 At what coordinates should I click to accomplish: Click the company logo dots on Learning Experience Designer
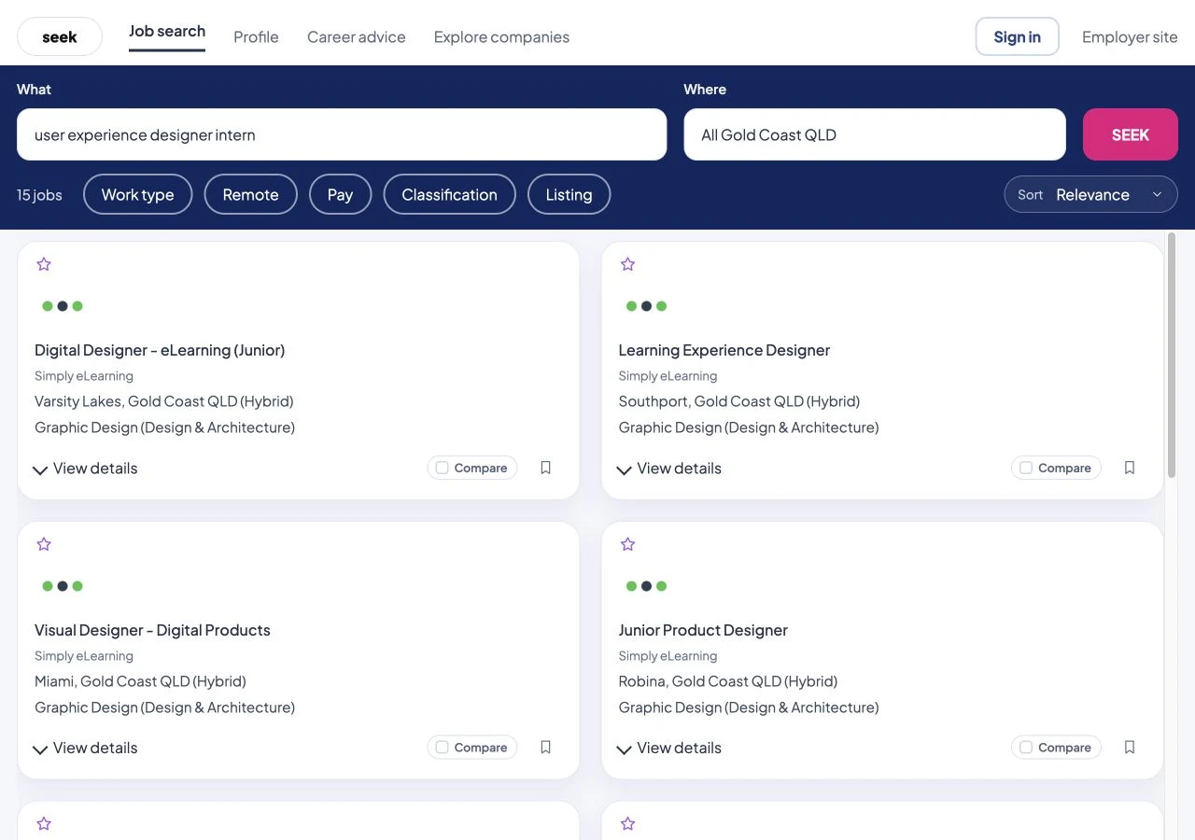point(646,306)
